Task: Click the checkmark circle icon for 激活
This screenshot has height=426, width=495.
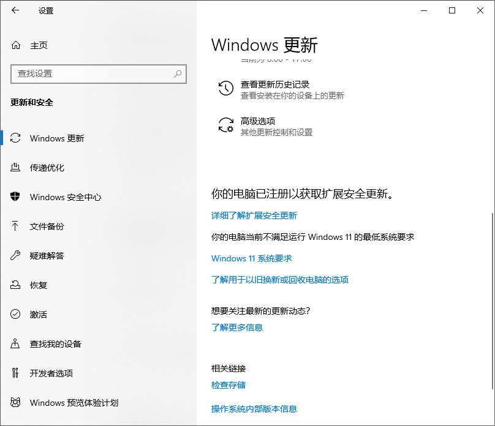Action: (15, 314)
